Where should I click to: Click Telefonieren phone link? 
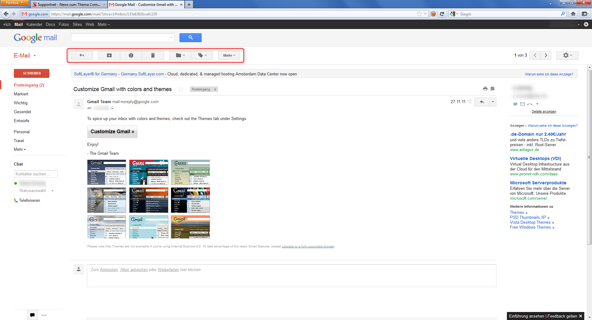(27, 200)
